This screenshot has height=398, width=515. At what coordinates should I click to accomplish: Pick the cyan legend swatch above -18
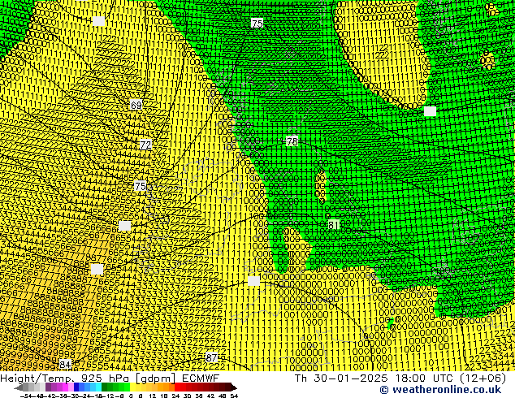click(98, 387)
